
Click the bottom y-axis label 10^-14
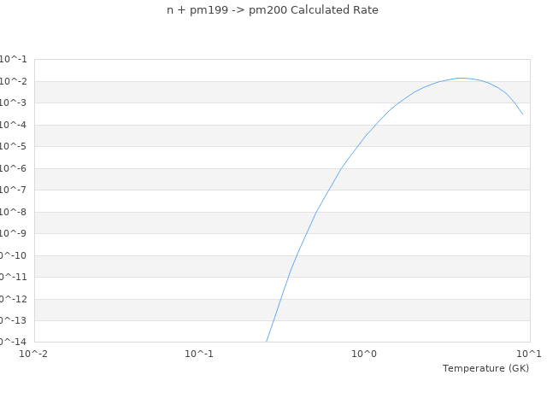(12, 342)
